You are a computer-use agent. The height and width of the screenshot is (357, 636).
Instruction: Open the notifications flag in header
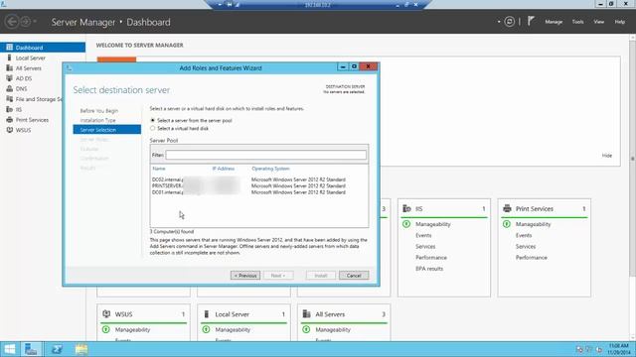(531, 21)
